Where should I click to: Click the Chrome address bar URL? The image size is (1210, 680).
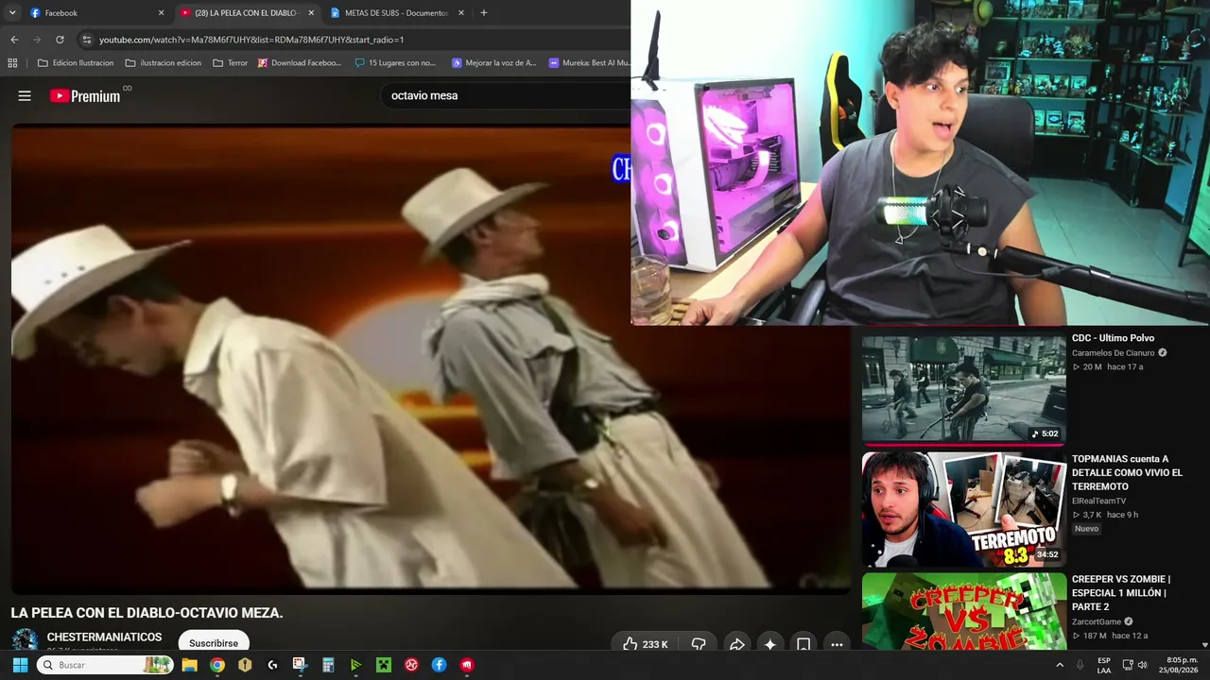(251, 40)
